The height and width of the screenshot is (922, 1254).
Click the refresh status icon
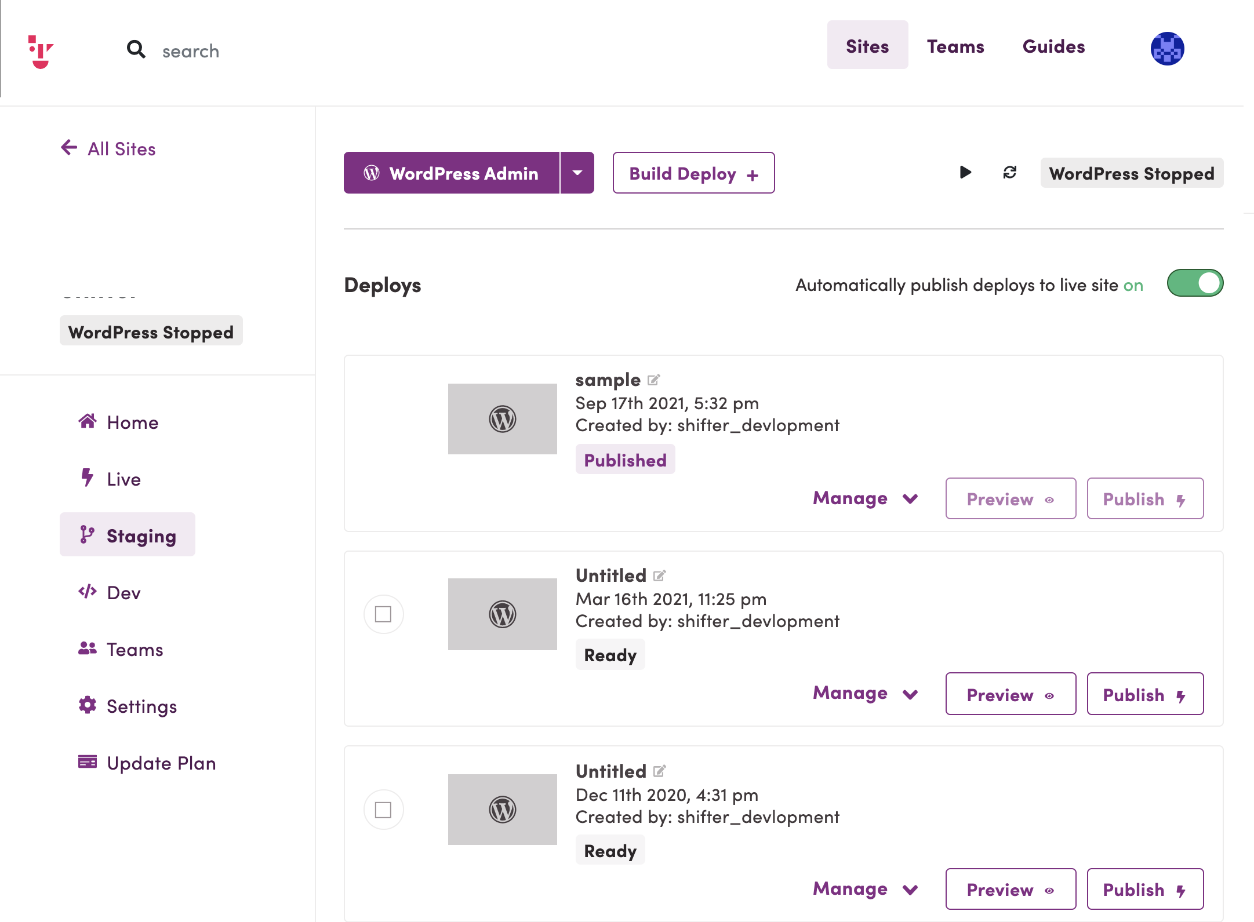point(1010,172)
